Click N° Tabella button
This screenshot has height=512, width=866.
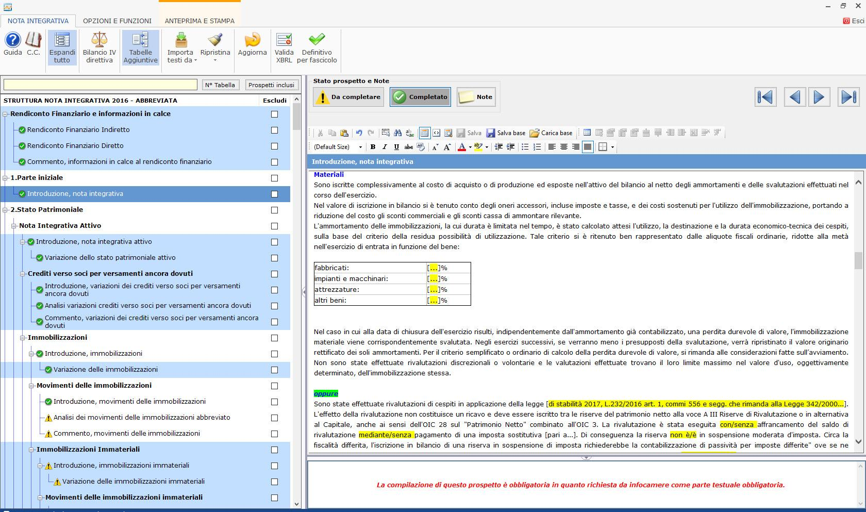pyautogui.click(x=220, y=85)
